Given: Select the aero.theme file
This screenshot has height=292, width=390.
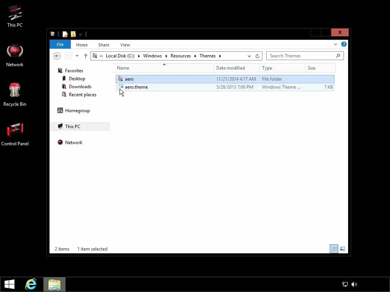Looking at the screenshot, I should [x=225, y=87].
